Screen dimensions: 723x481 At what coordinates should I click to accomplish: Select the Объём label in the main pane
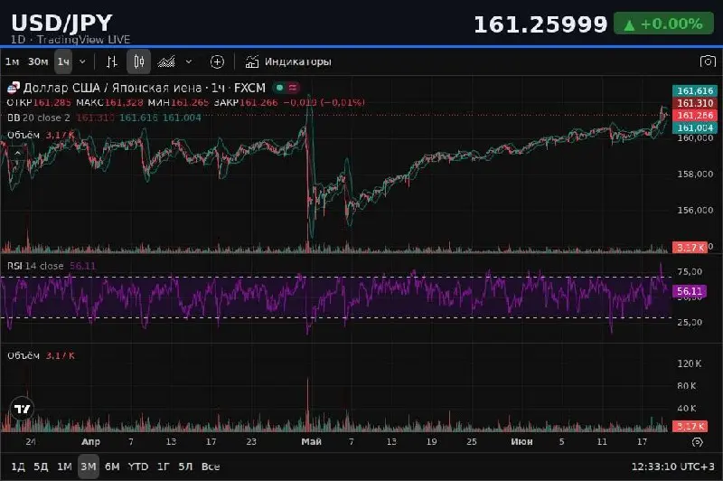tap(23, 135)
